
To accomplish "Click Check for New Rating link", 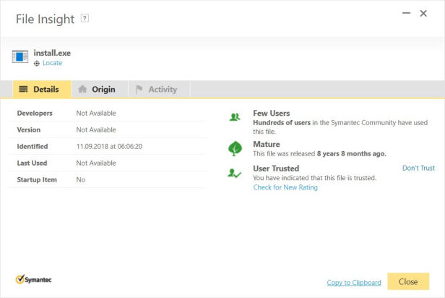I will 285,187.
